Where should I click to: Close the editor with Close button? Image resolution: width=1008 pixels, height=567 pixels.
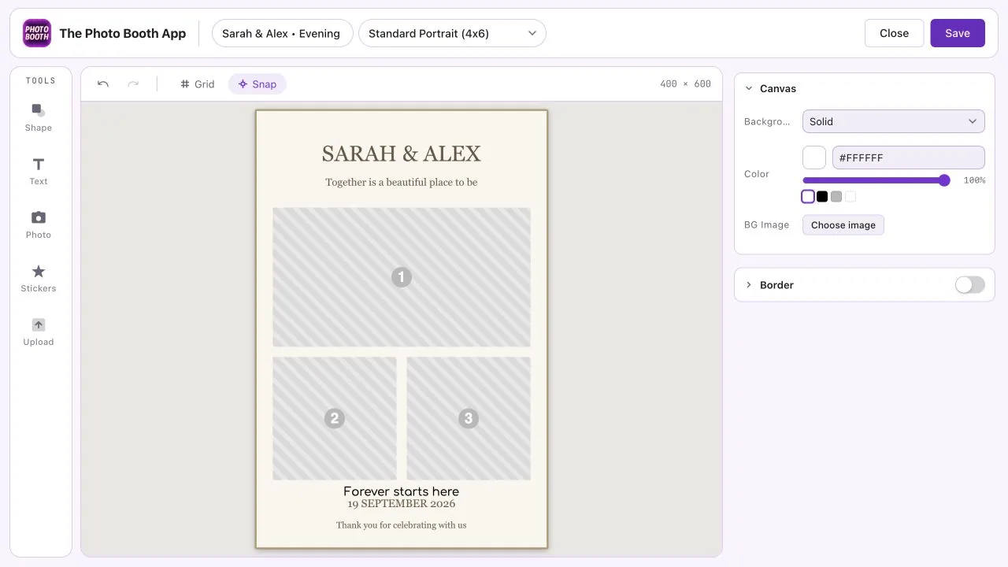click(894, 33)
